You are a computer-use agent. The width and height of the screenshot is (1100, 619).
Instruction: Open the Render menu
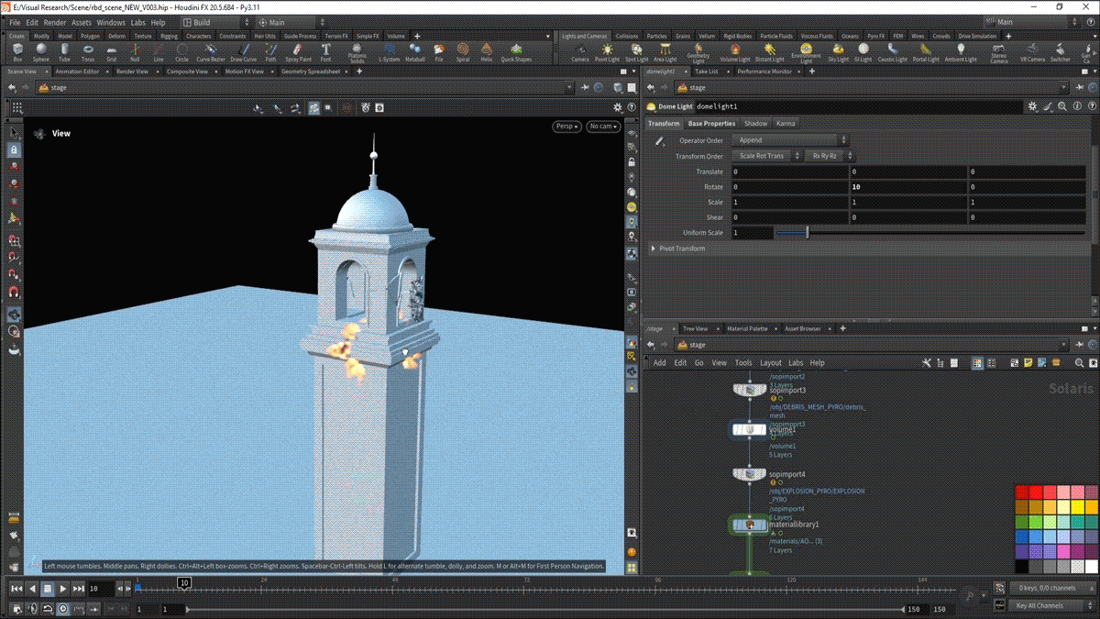(x=55, y=22)
